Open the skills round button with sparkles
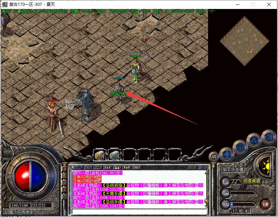The height and width of the screenshot is (217, 278). click(254, 140)
